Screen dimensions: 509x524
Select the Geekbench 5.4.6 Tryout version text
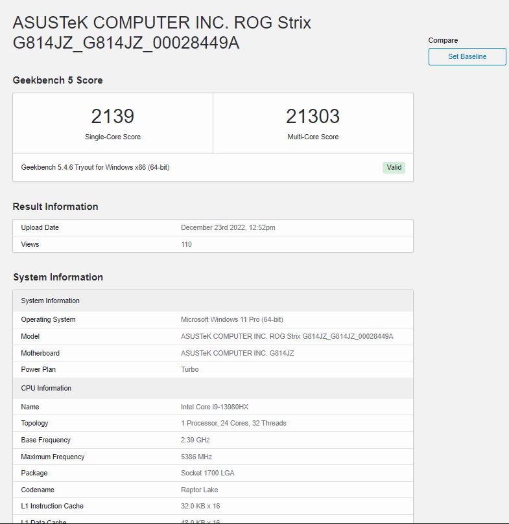[95, 167]
